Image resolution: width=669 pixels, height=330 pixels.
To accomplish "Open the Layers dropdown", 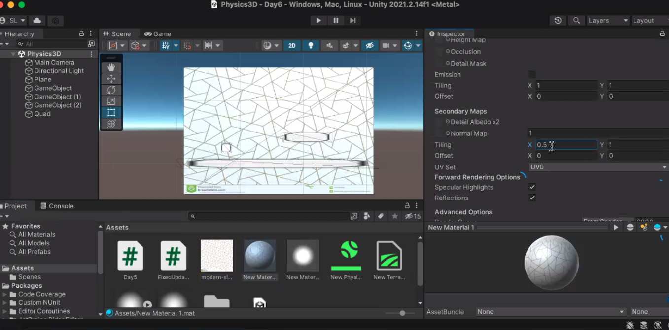I will 608,20.
